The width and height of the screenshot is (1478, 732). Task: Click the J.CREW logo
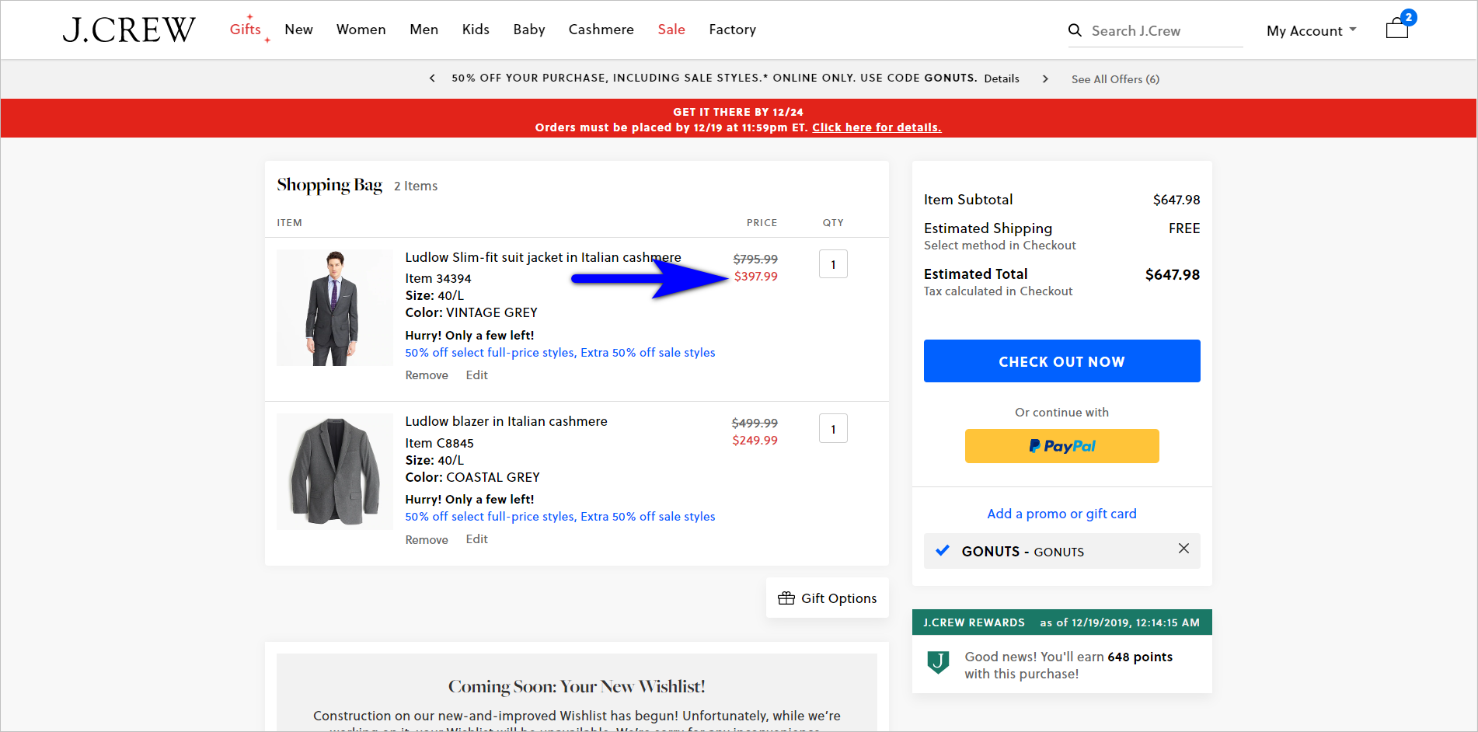pyautogui.click(x=128, y=28)
